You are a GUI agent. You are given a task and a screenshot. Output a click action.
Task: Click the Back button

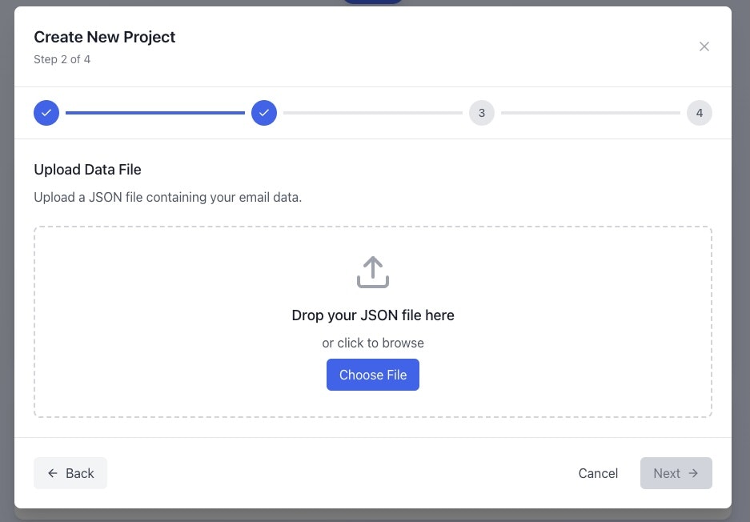tap(70, 473)
